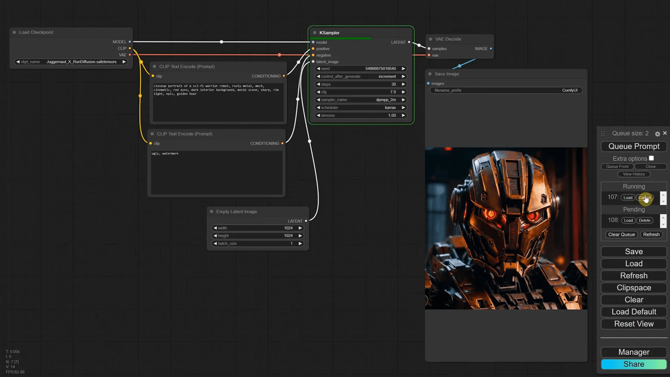Image resolution: width=670 pixels, height=377 pixels.
Task: Open control_after_generate increment selector
Action: pyautogui.click(x=361, y=76)
